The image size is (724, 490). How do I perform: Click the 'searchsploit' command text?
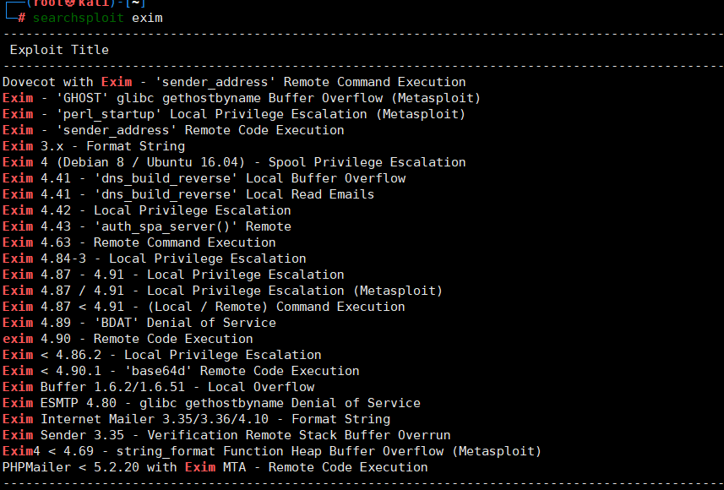(x=78, y=18)
